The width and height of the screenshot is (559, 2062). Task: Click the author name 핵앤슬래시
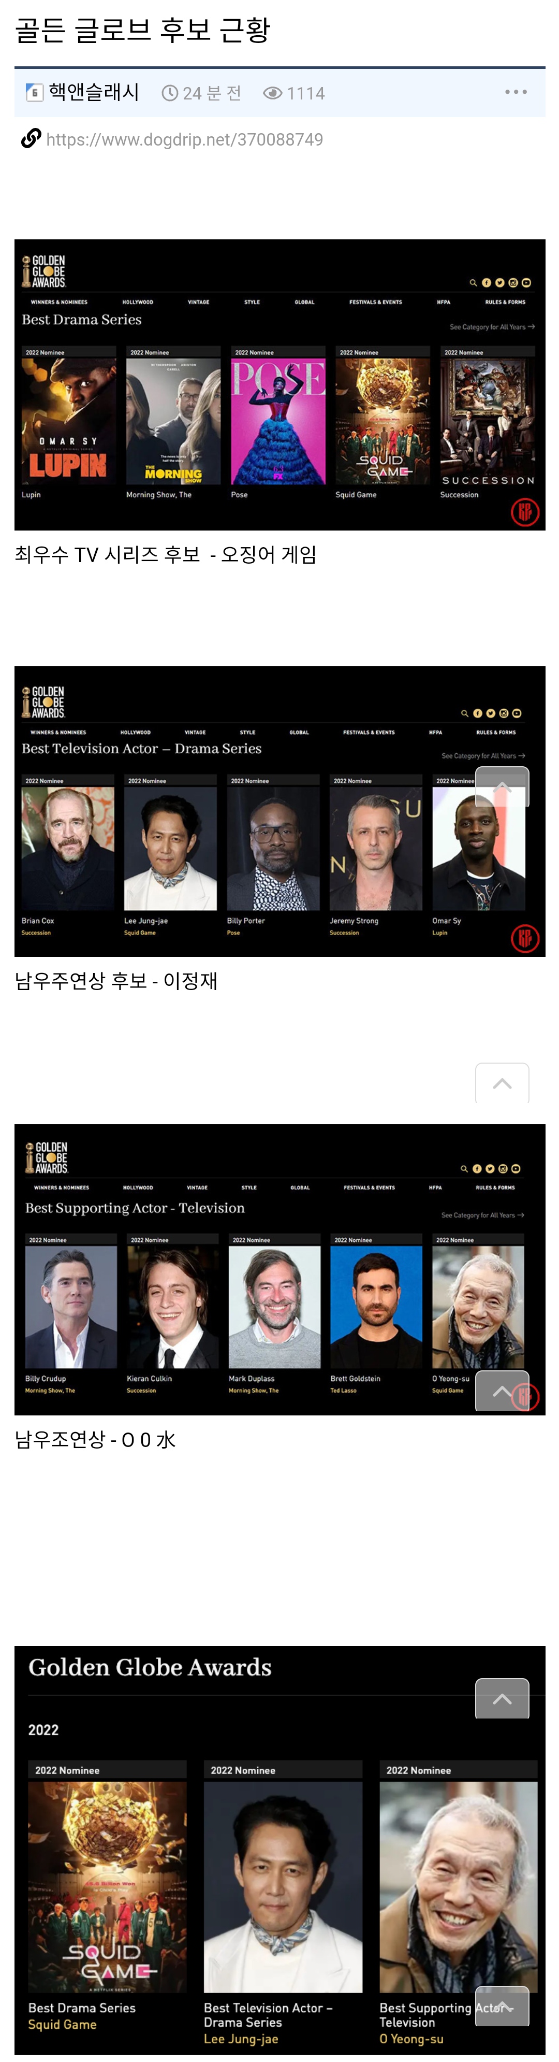94,92
